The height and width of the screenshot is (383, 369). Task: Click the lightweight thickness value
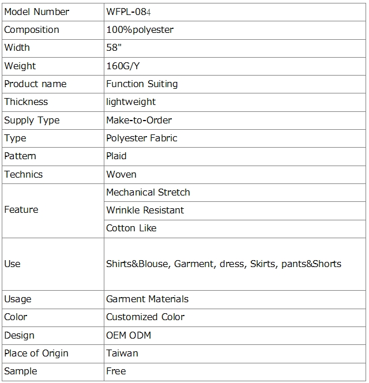[131, 102]
